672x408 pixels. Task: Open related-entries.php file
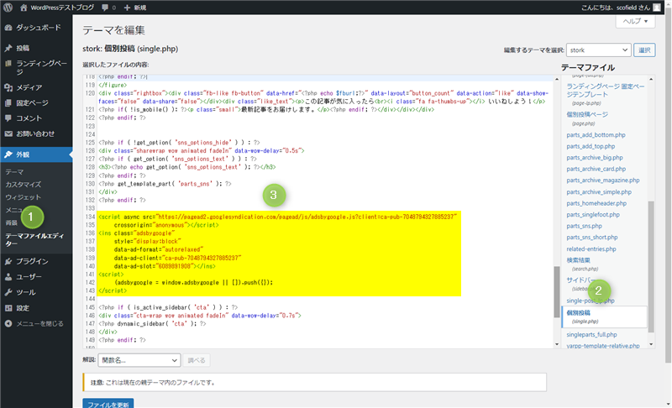tap(591, 248)
